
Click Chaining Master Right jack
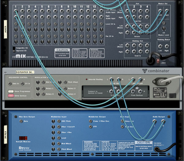(x=167, y=46)
